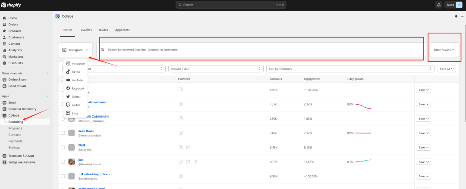Image resolution: width=466 pixels, height=189 pixels.
Task: Select Recruiting under Collabs
Action: (16, 122)
